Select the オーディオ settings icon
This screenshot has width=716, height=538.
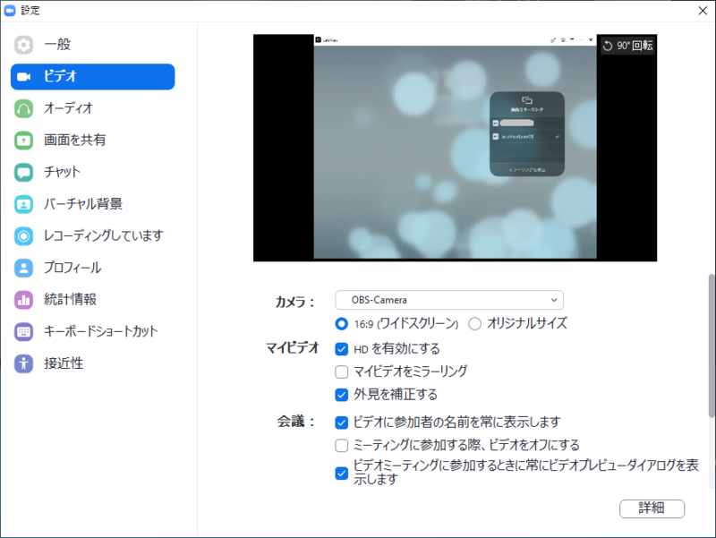click(x=50, y=108)
